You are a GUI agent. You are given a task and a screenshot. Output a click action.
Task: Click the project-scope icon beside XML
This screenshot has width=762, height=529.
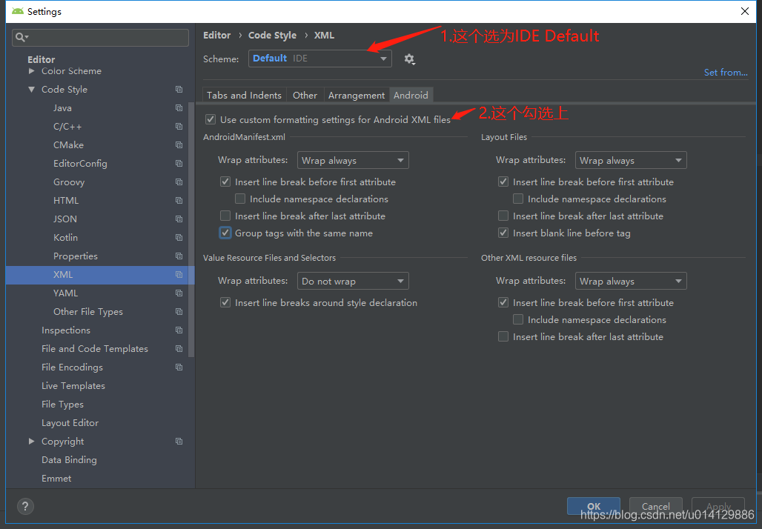click(179, 274)
